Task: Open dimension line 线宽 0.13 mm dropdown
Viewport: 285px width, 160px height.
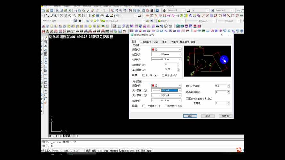Action: point(166,59)
